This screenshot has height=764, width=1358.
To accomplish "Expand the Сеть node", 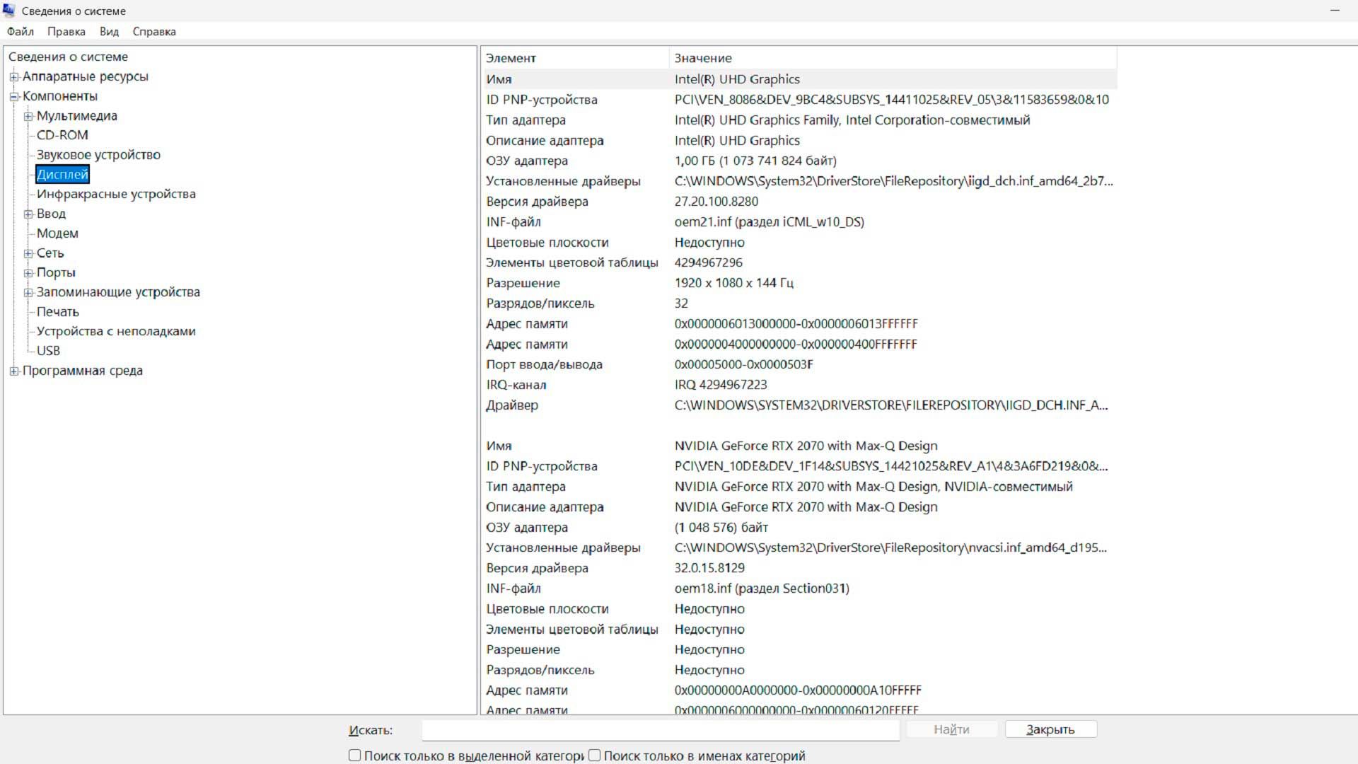I will tap(28, 253).
